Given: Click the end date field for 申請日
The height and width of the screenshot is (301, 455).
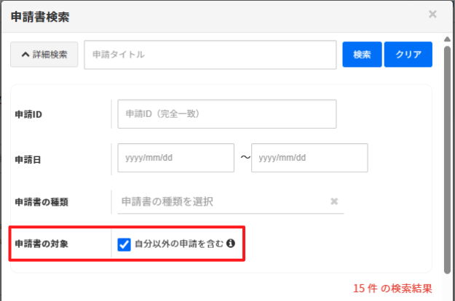Looking at the screenshot, I should click(309, 158).
